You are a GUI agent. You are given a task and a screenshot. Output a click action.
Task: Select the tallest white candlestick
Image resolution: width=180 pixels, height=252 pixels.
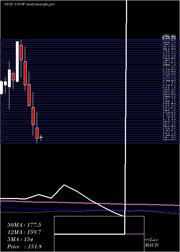pos(17,62)
